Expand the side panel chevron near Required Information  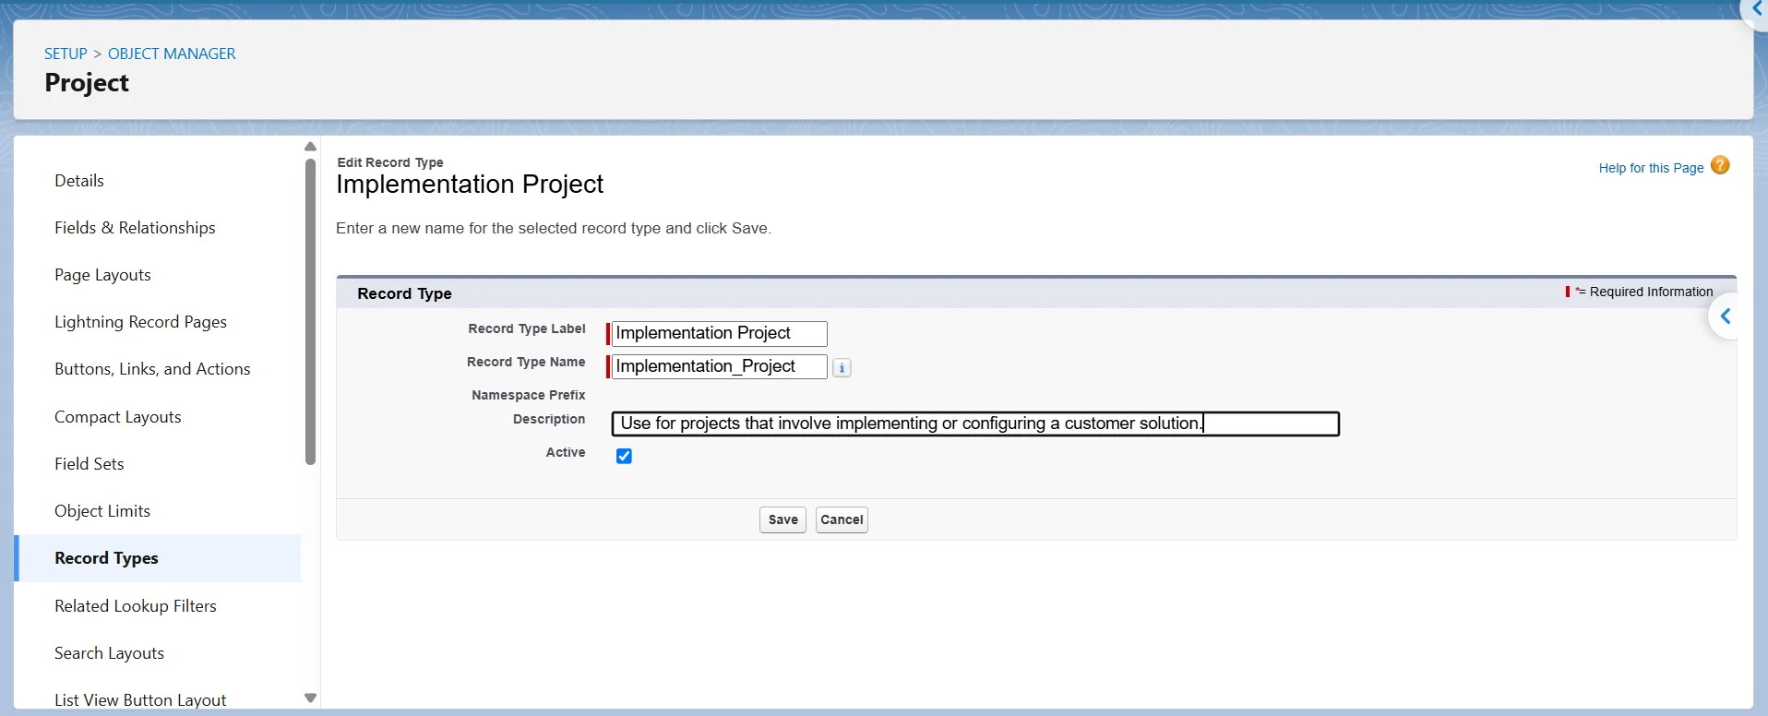click(x=1725, y=316)
